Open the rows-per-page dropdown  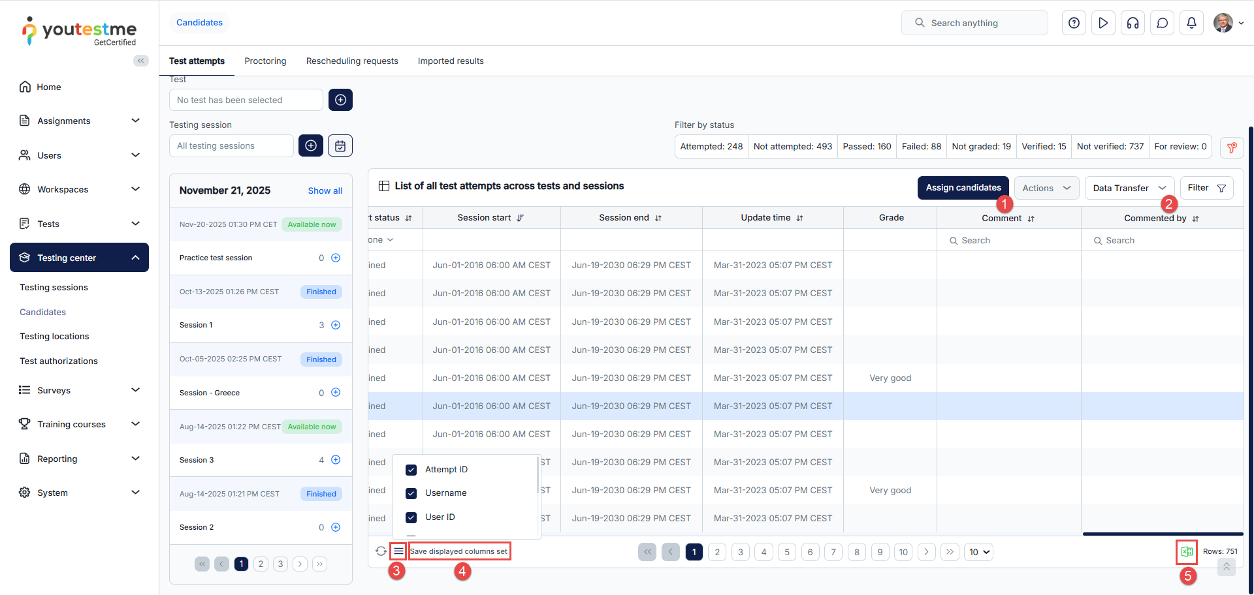point(979,552)
